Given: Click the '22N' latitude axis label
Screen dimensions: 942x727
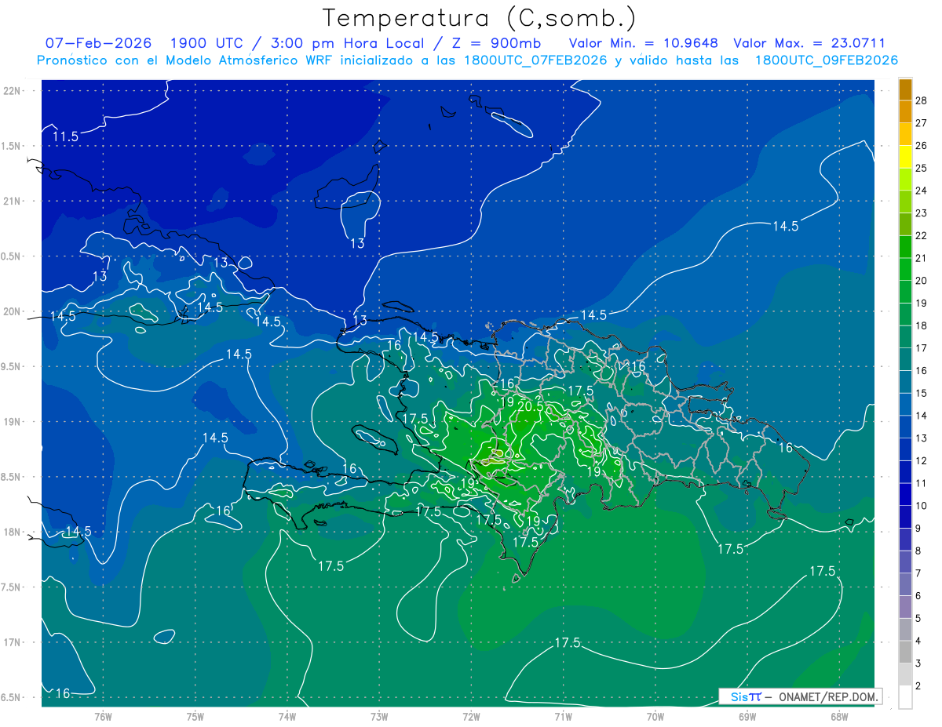Looking at the screenshot, I should 13,90.
